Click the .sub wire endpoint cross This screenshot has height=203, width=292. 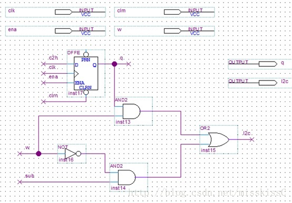20,182
